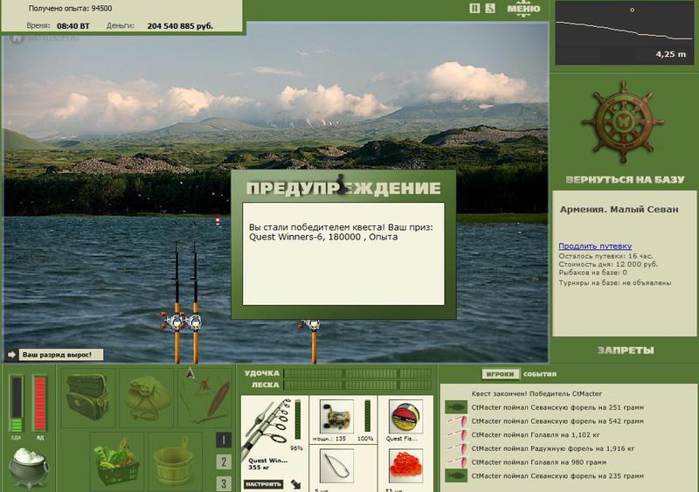Click lure icon beside Радужную форель entry
Viewport: 699px width, 492px height.
click(455, 448)
